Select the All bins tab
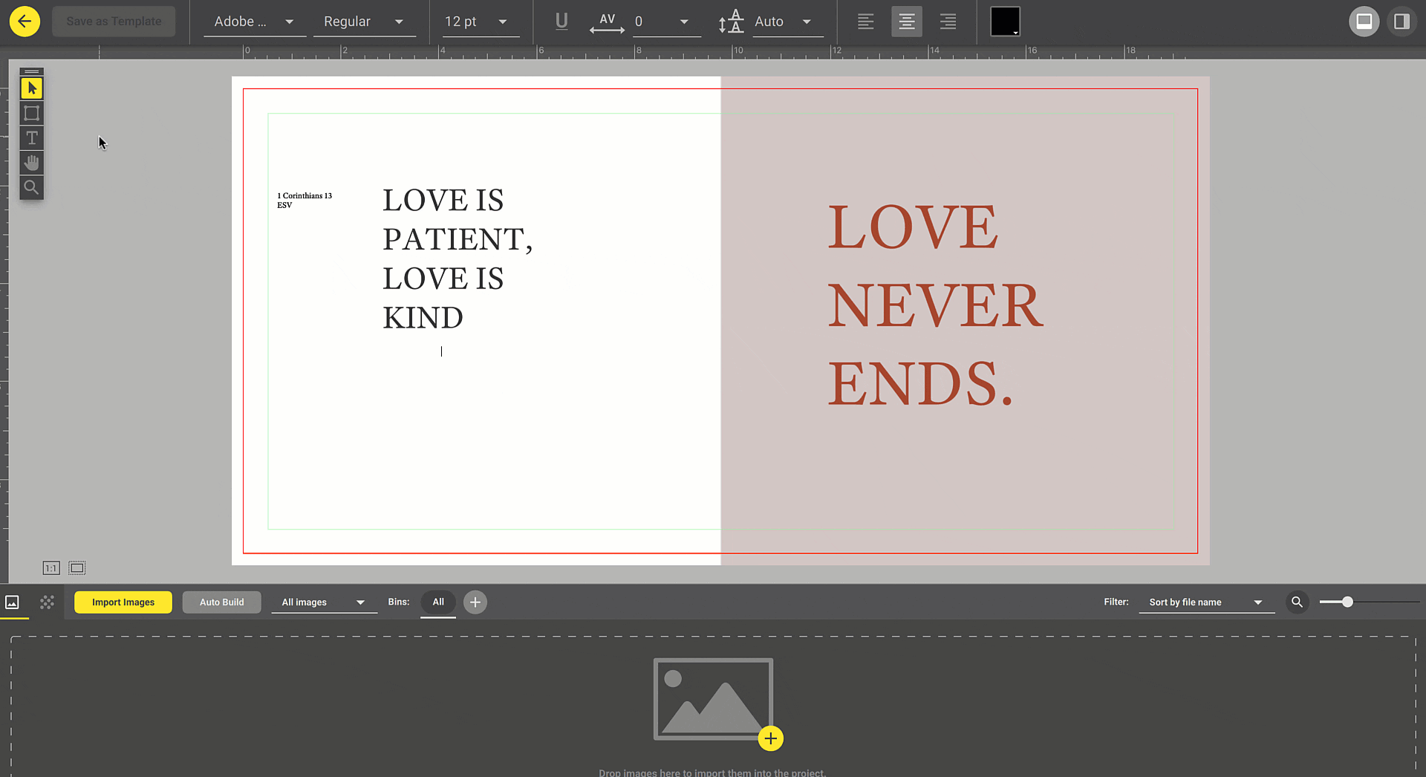Image resolution: width=1426 pixels, height=777 pixels. (x=438, y=602)
